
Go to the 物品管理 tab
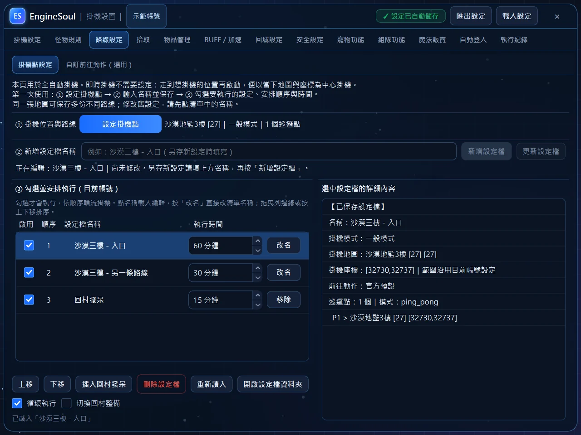tap(177, 40)
